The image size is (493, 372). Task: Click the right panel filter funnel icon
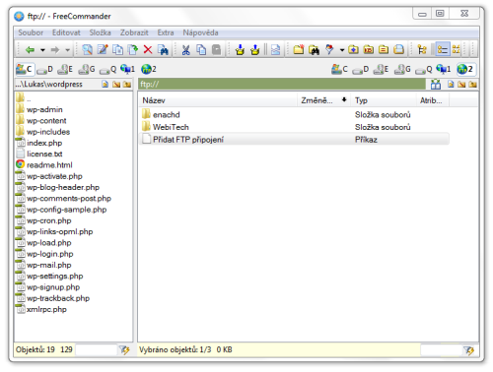[x=469, y=350]
